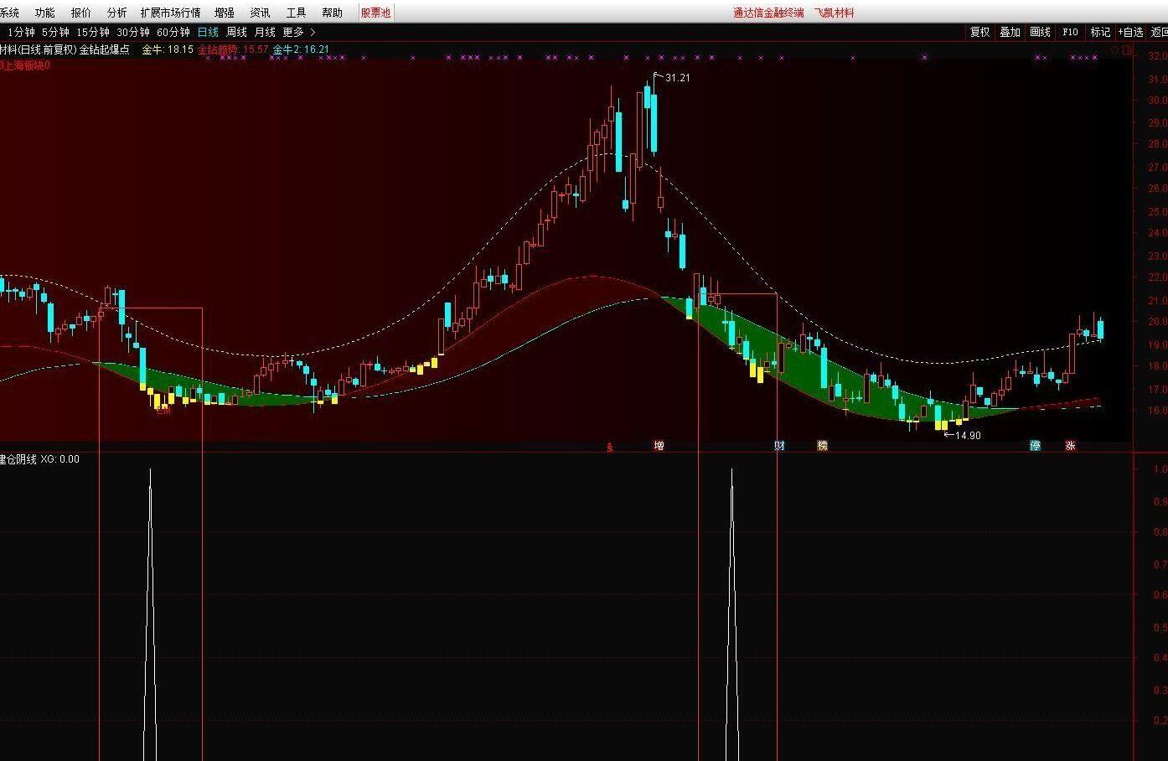Image resolution: width=1168 pixels, height=761 pixels.
Task: Click the 榜 event marker
Action: tap(822, 446)
